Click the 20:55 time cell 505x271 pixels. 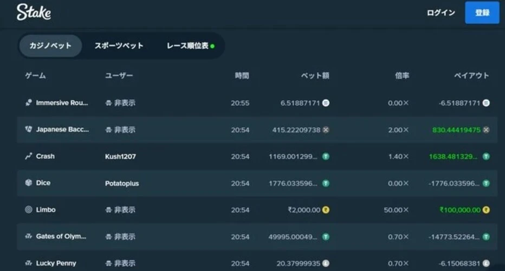pyautogui.click(x=240, y=103)
